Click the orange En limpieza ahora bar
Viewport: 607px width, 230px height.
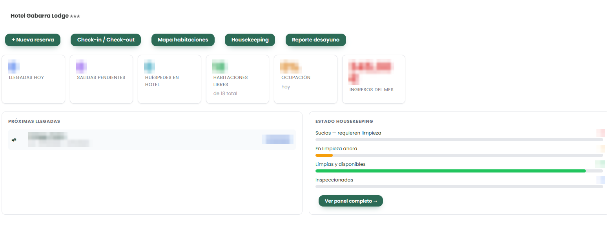point(324,155)
